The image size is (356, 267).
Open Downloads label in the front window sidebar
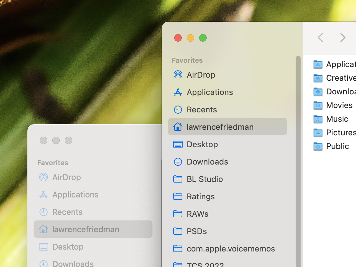point(207,162)
